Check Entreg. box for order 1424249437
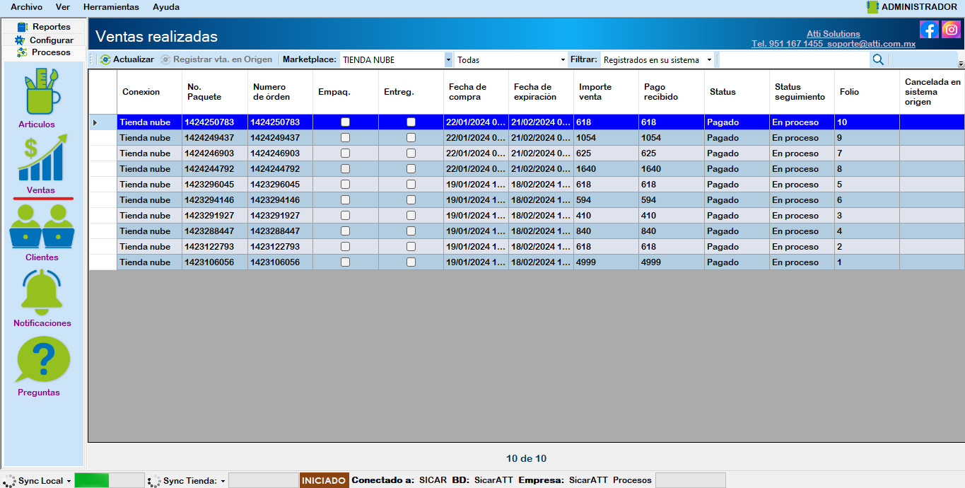 411,138
